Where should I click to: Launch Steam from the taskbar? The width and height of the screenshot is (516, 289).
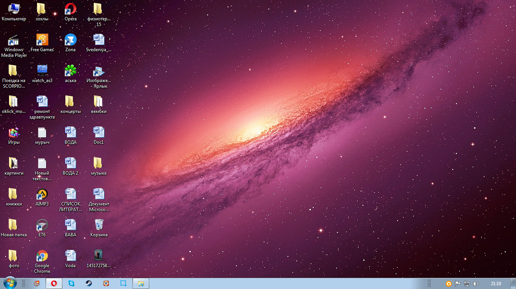click(89, 283)
